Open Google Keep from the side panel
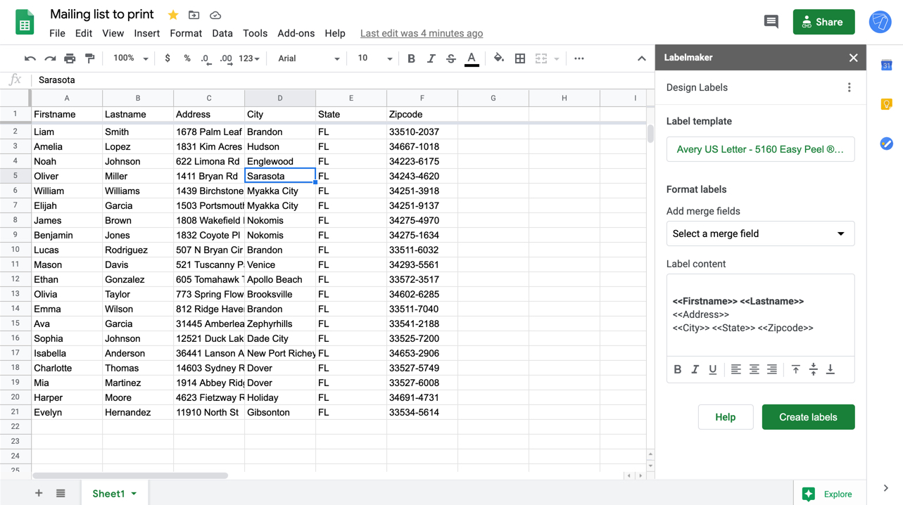The image size is (903, 505). pyautogui.click(x=886, y=103)
